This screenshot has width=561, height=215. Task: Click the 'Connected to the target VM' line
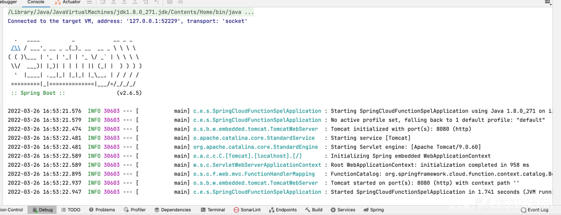[x=128, y=21]
